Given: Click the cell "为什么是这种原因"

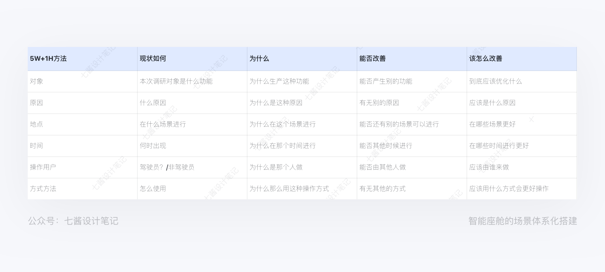Looking at the screenshot, I should pyautogui.click(x=302, y=103).
